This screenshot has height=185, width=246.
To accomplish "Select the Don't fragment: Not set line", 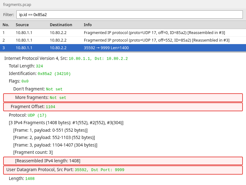I will click(x=38, y=89).
